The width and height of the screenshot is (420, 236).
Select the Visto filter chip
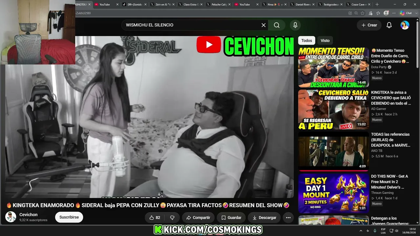[x=325, y=41]
